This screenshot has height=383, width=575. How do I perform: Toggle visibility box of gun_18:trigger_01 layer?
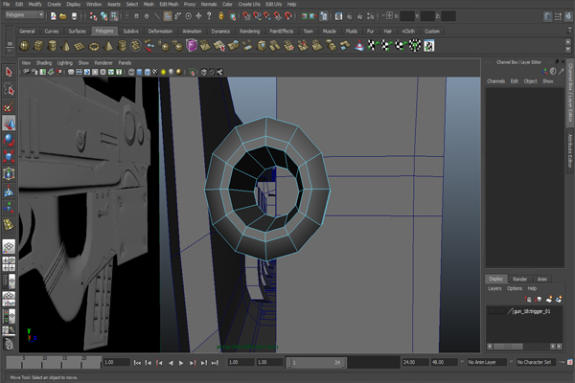tap(492, 311)
